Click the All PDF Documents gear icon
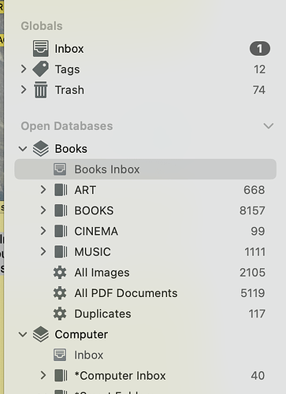The width and height of the screenshot is (286, 394). click(x=60, y=293)
